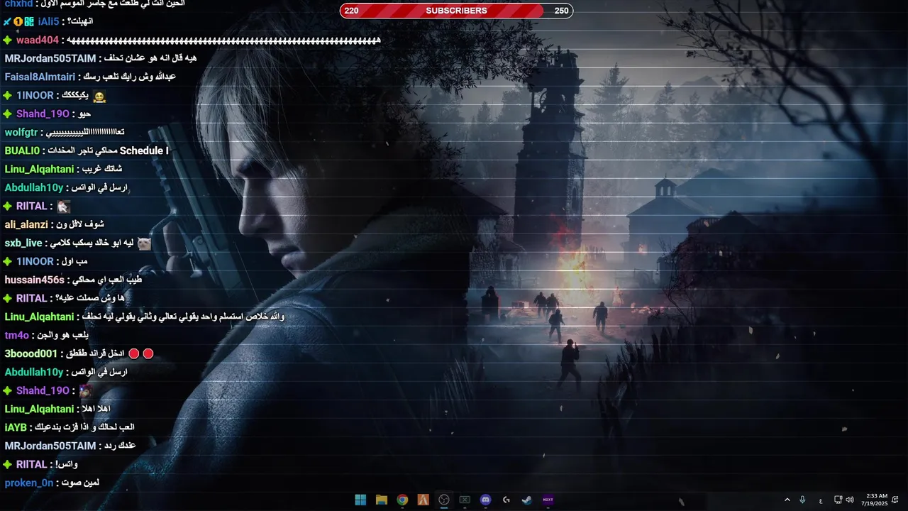The height and width of the screenshot is (511, 908).
Task: Select username 3boood001 in chat
Action: [31, 353]
